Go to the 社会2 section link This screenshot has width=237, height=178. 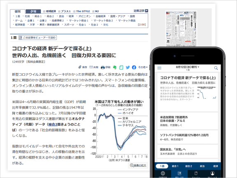pyautogui.click(x=95, y=25)
